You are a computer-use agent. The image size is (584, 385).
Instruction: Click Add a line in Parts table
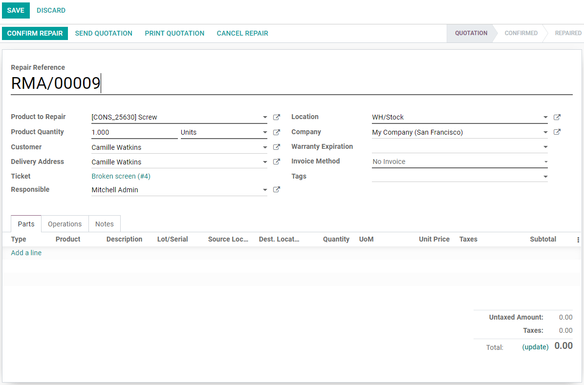[26, 253]
